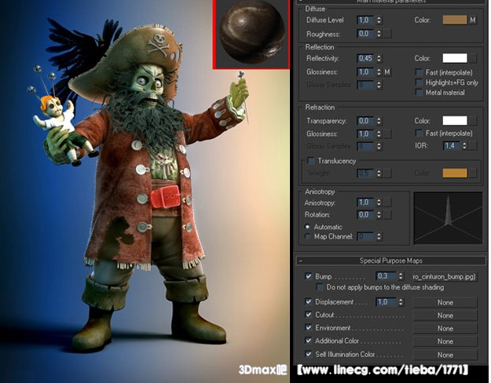Click the M map button beside Diffuse Color
The width and height of the screenshot is (491, 383).
point(472,20)
